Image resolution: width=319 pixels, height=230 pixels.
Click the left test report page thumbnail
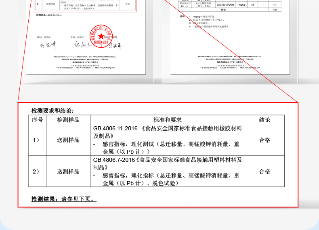pos(86,37)
